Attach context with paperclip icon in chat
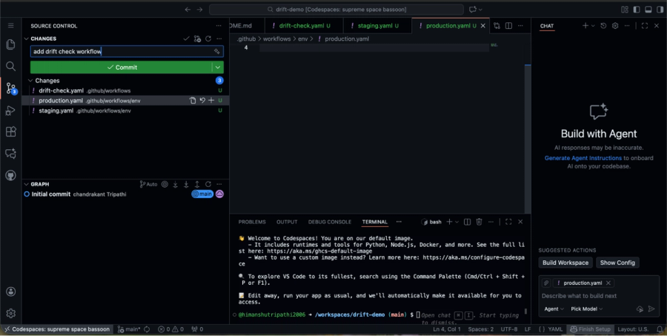The width and height of the screenshot is (667, 336). coord(546,283)
